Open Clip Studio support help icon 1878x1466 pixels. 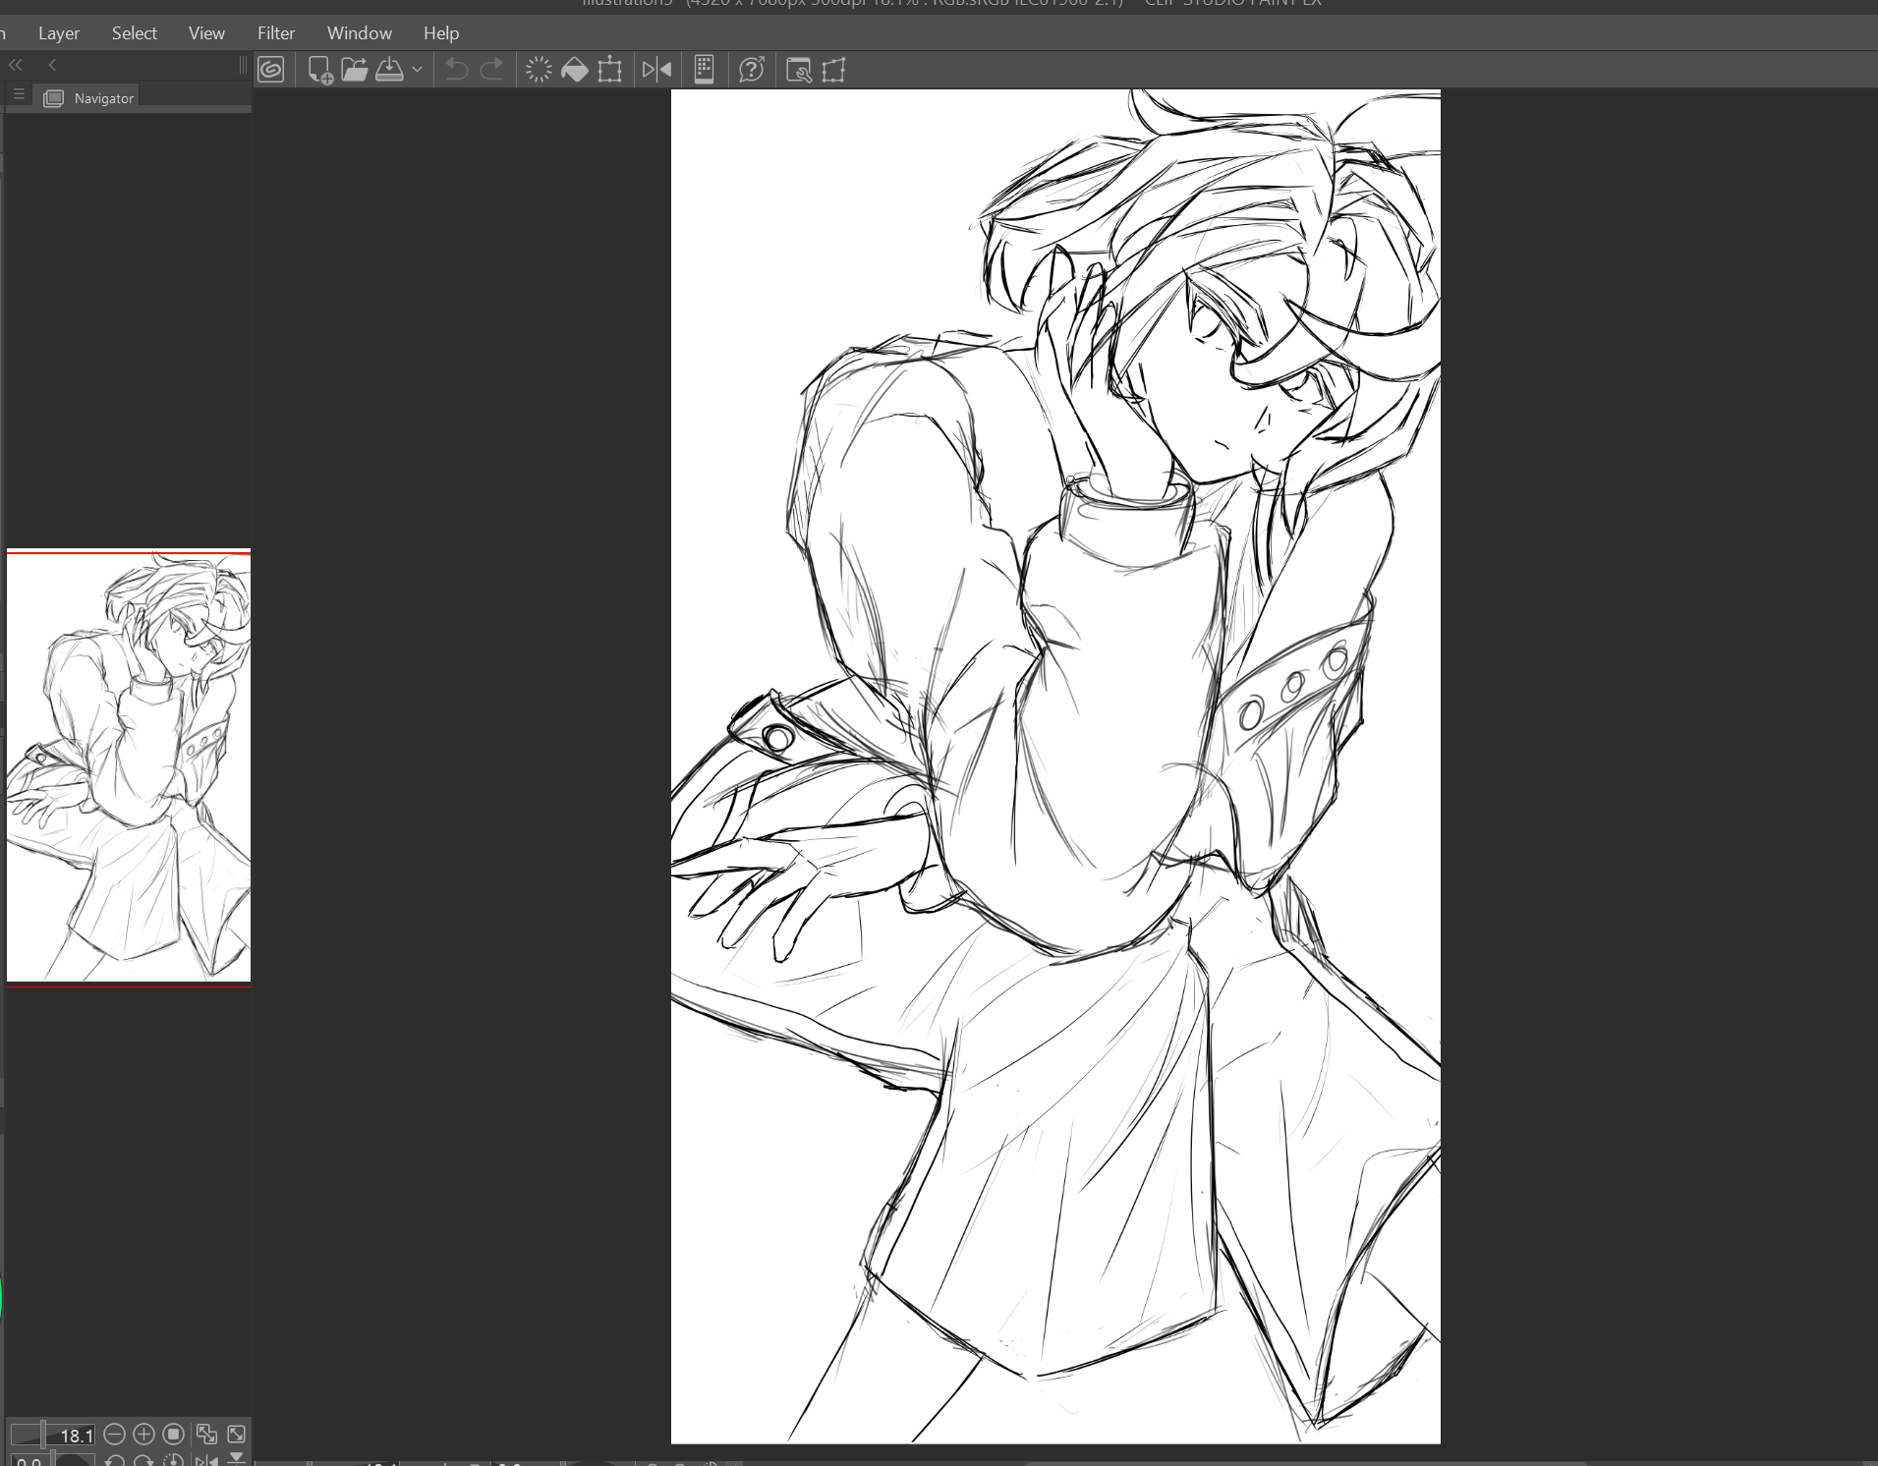pos(752,70)
